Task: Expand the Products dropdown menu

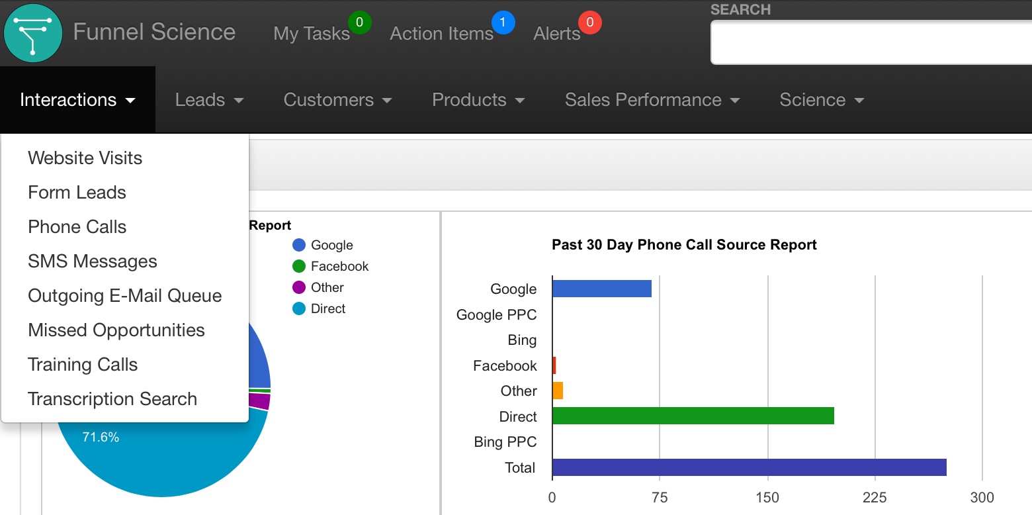Action: (x=478, y=100)
